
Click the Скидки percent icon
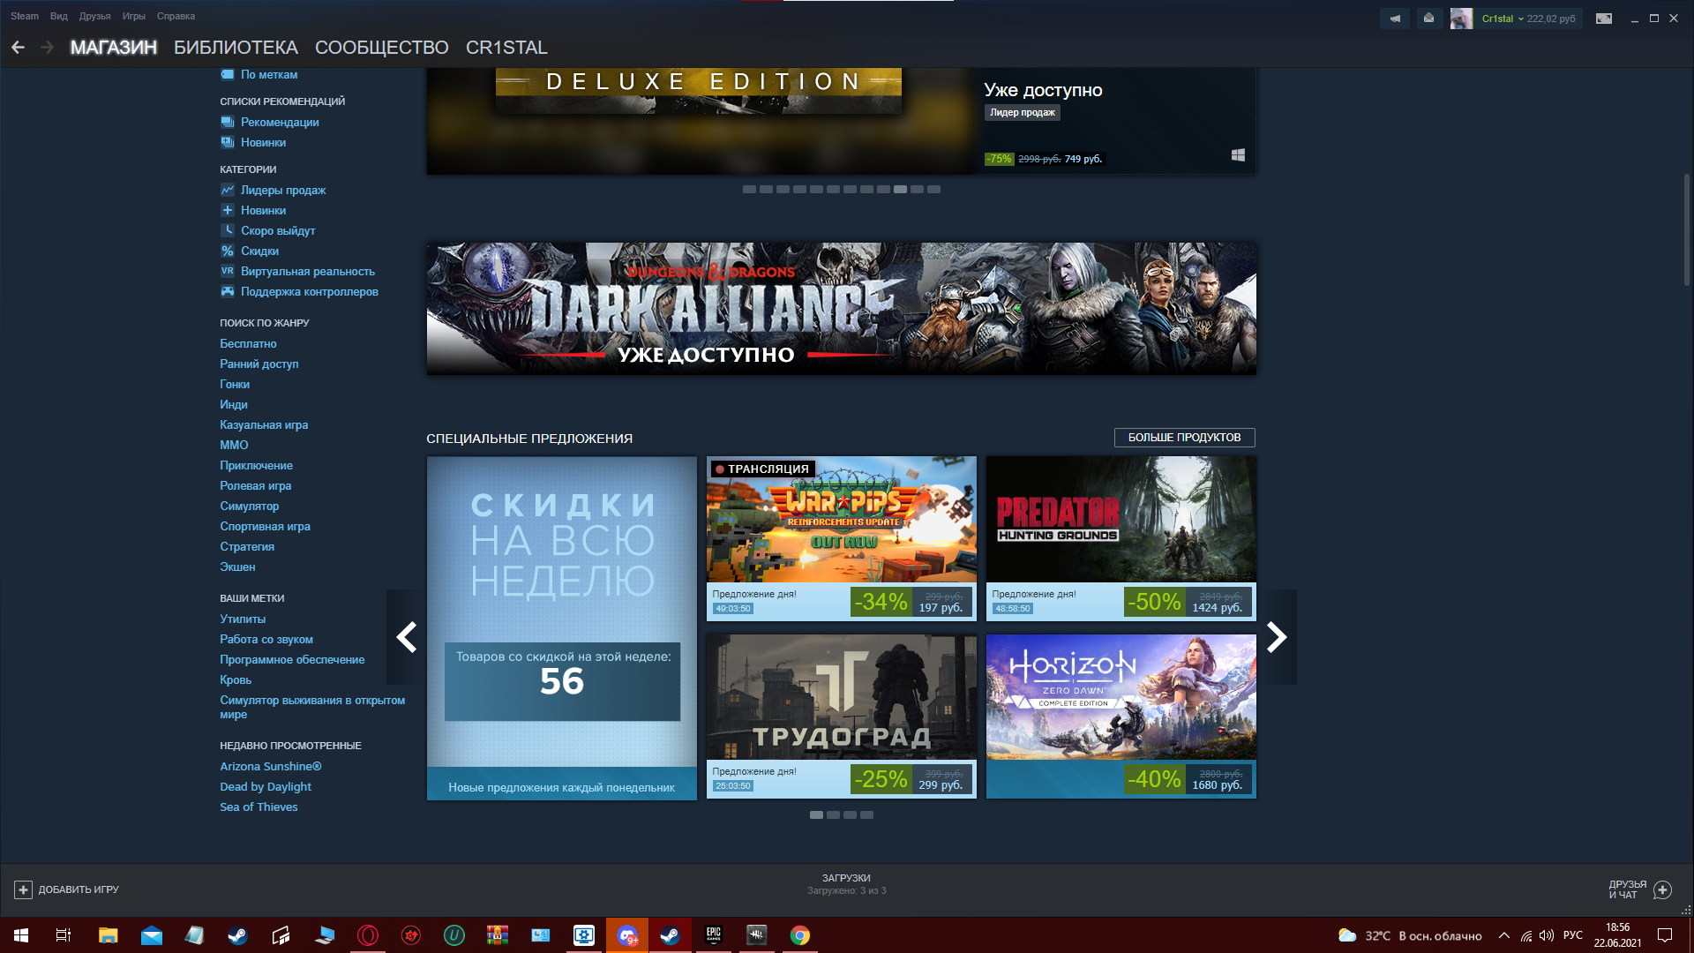[228, 251]
